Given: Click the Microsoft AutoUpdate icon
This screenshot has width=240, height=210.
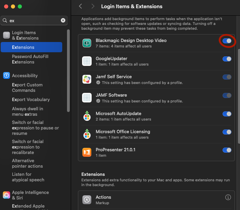Looking at the screenshot, I should [x=87, y=116].
